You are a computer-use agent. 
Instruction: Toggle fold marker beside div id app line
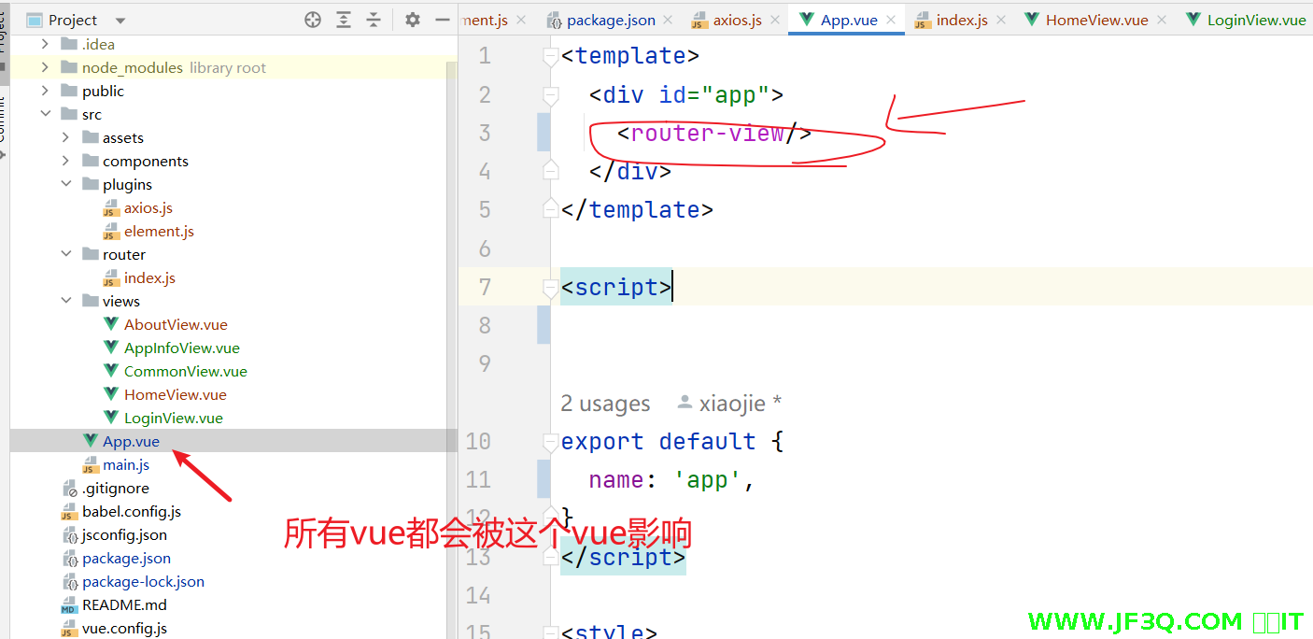coord(550,95)
